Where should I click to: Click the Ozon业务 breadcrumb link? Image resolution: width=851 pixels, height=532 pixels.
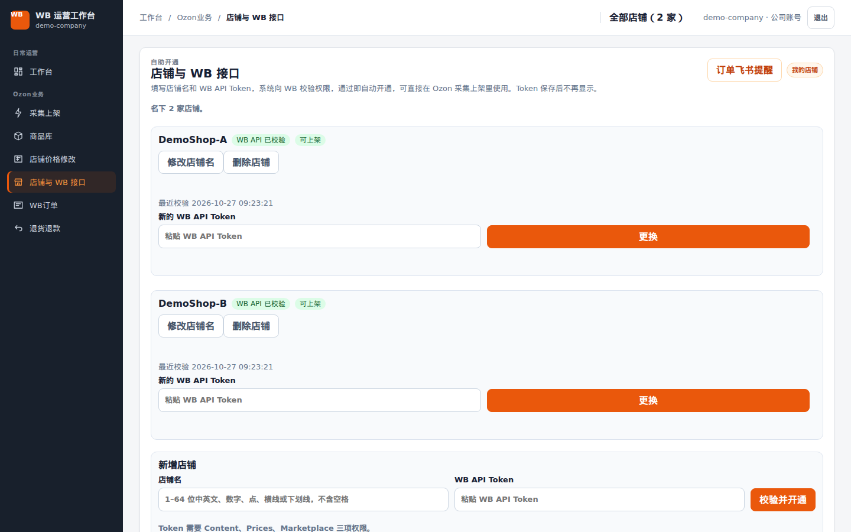click(194, 18)
